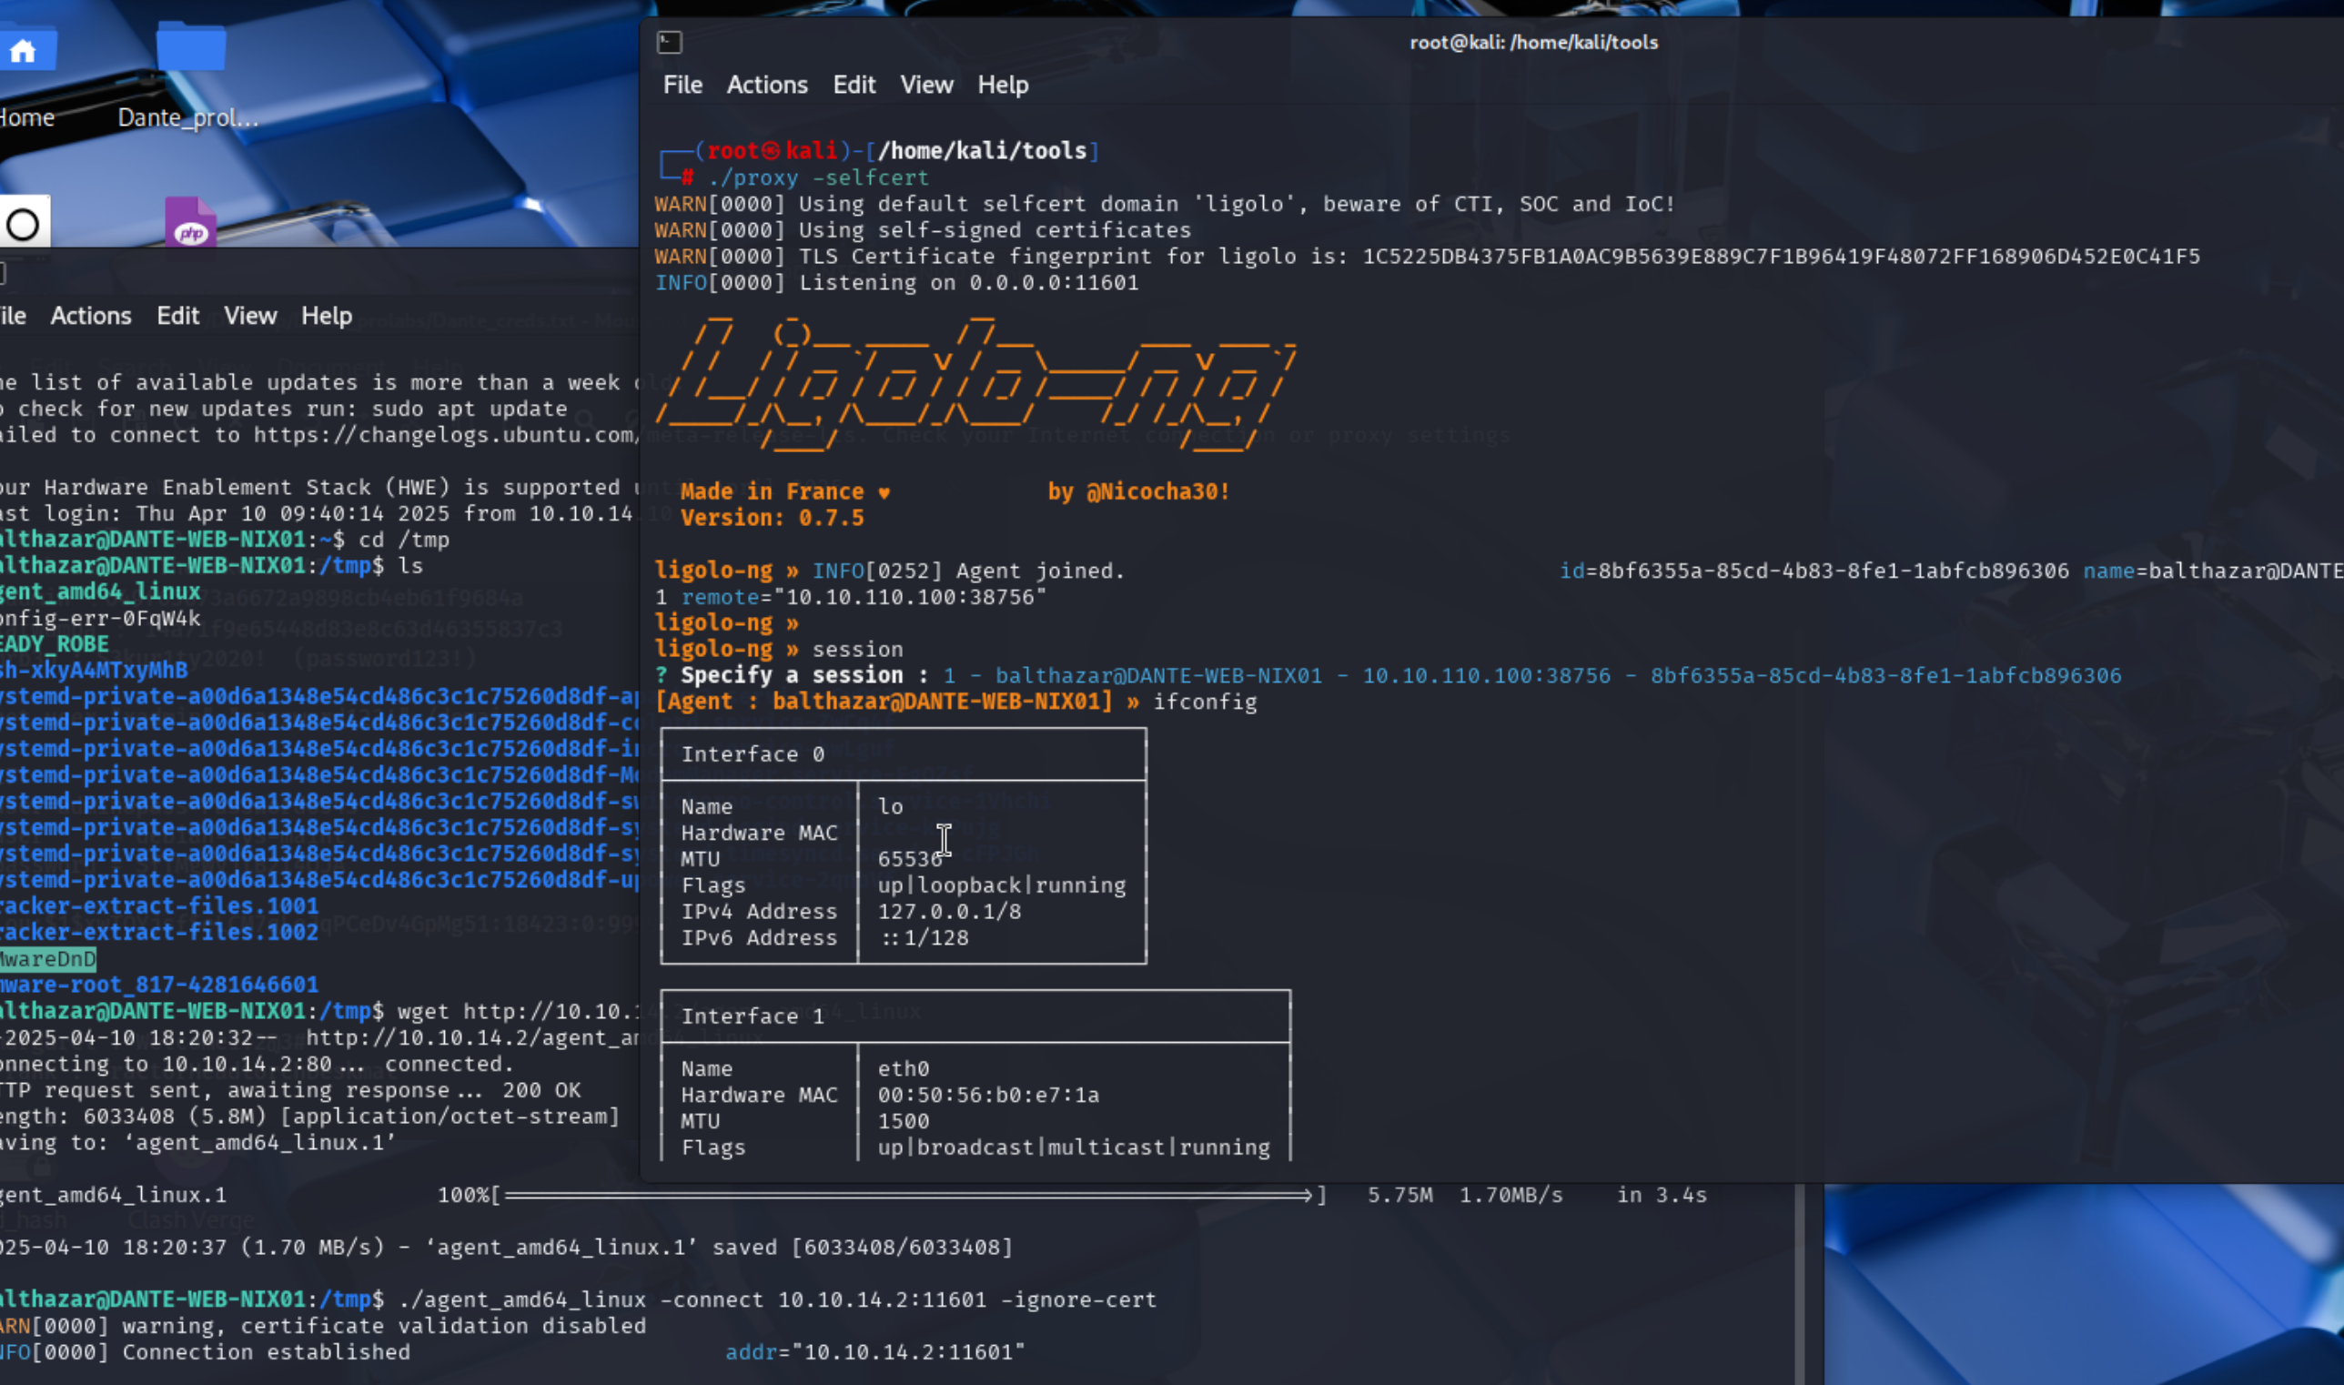The width and height of the screenshot is (2344, 1385).
Task: Click the white circle desktop icon
Action: [24, 224]
